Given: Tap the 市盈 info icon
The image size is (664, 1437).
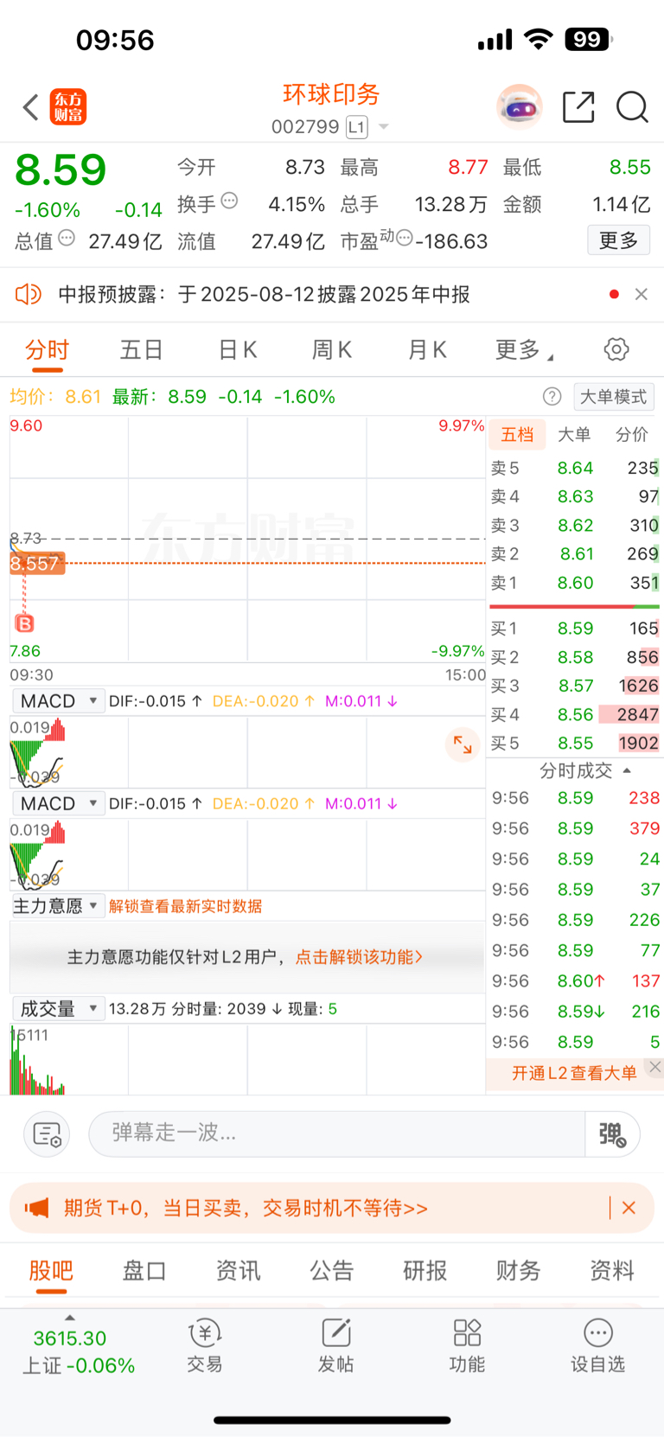Looking at the screenshot, I should [404, 239].
